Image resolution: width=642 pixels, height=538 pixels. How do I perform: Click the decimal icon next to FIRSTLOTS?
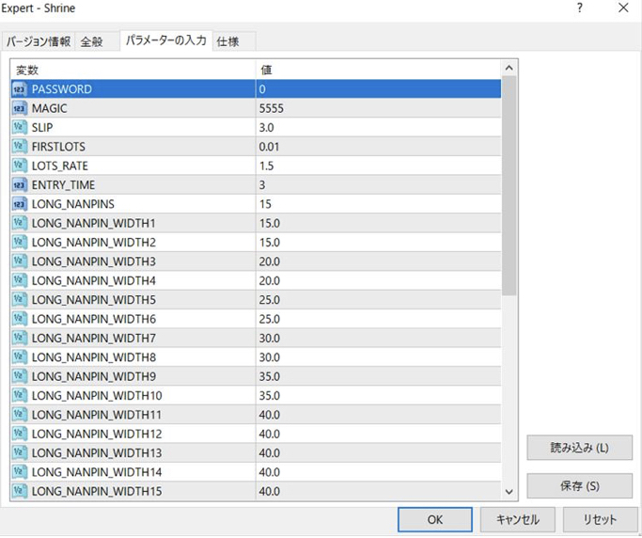coord(20,147)
